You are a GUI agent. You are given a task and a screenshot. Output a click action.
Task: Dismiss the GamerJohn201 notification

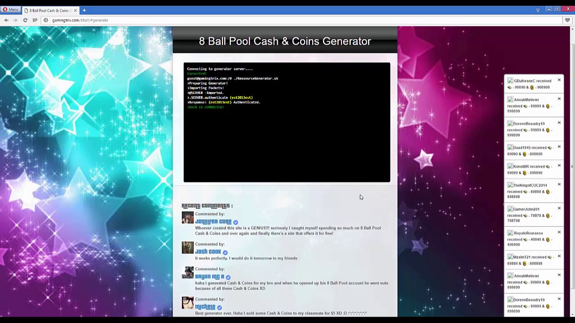pos(559,208)
